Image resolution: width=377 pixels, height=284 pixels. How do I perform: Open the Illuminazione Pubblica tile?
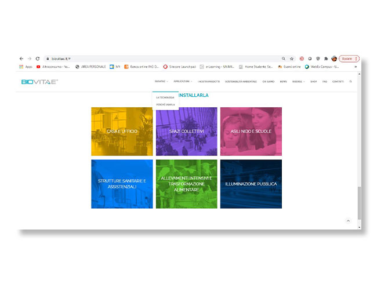(x=251, y=184)
